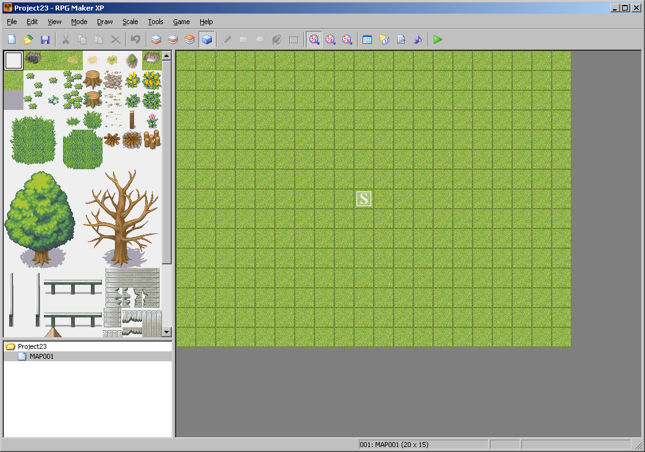645x452 pixels.
Task: Open the Draw menu
Action: coord(105,22)
